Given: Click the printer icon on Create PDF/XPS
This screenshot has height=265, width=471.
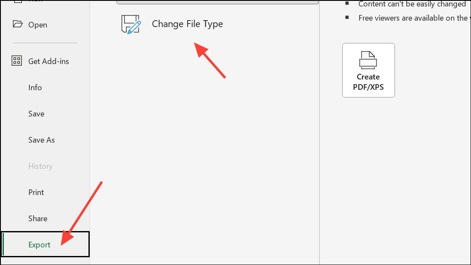Looking at the screenshot, I should [x=368, y=60].
